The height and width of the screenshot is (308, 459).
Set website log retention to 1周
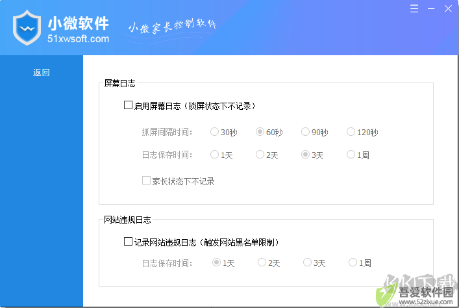point(353,262)
